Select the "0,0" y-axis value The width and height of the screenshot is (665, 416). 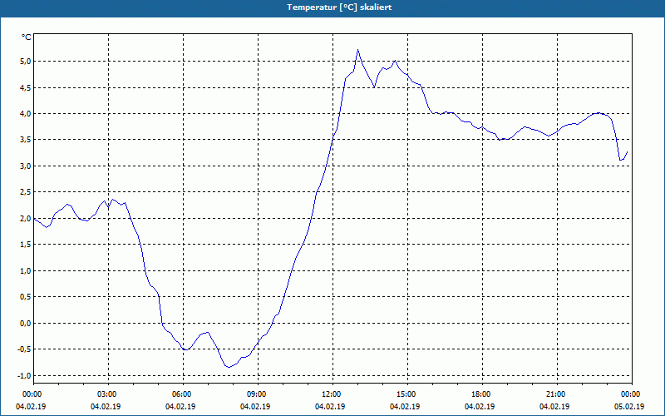[26, 323]
